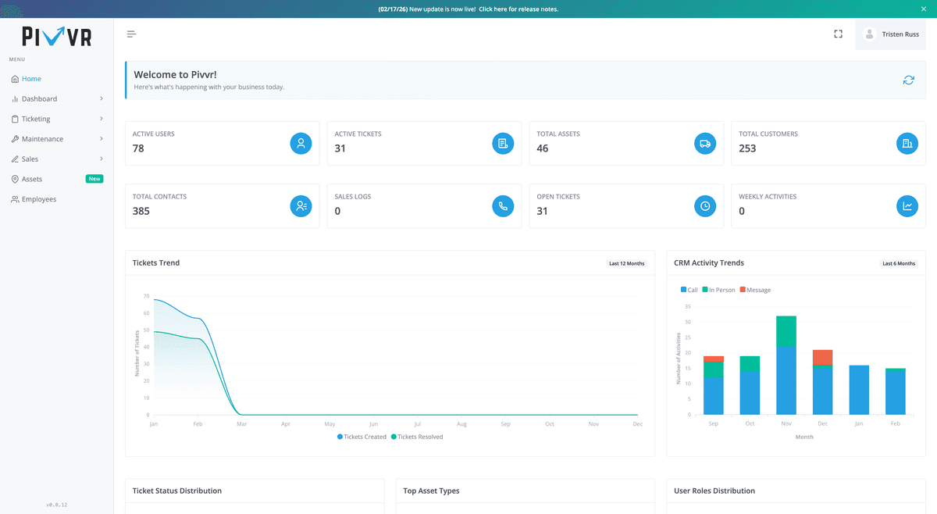Click the fullscreen toggle icon in the header
Image resolution: width=937 pixels, height=514 pixels.
coord(838,34)
